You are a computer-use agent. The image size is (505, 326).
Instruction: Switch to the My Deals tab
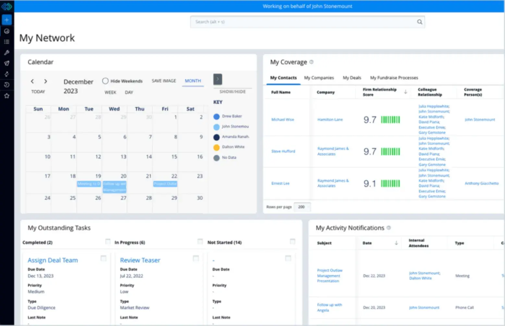pos(352,78)
